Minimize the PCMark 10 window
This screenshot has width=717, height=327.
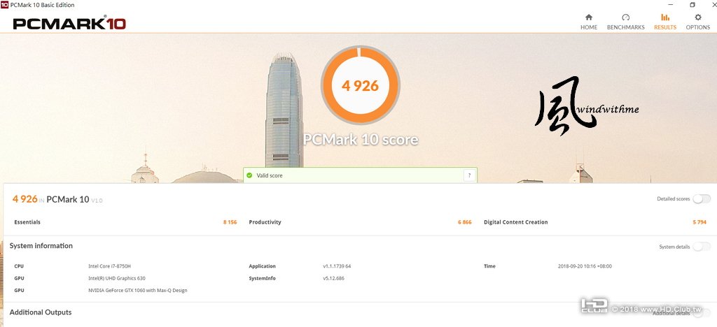point(671,5)
